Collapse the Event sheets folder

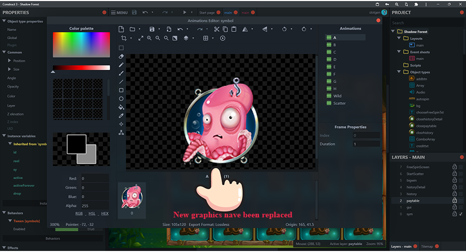tap(399, 52)
